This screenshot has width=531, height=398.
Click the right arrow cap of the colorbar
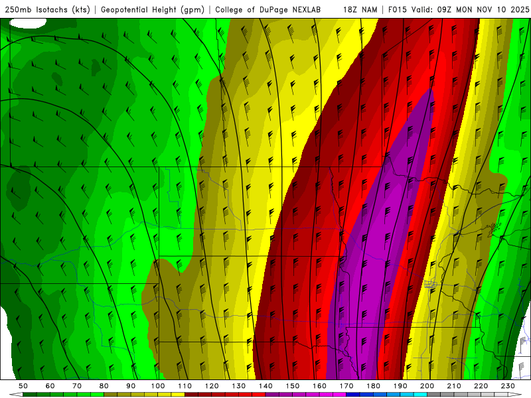(x=515, y=395)
